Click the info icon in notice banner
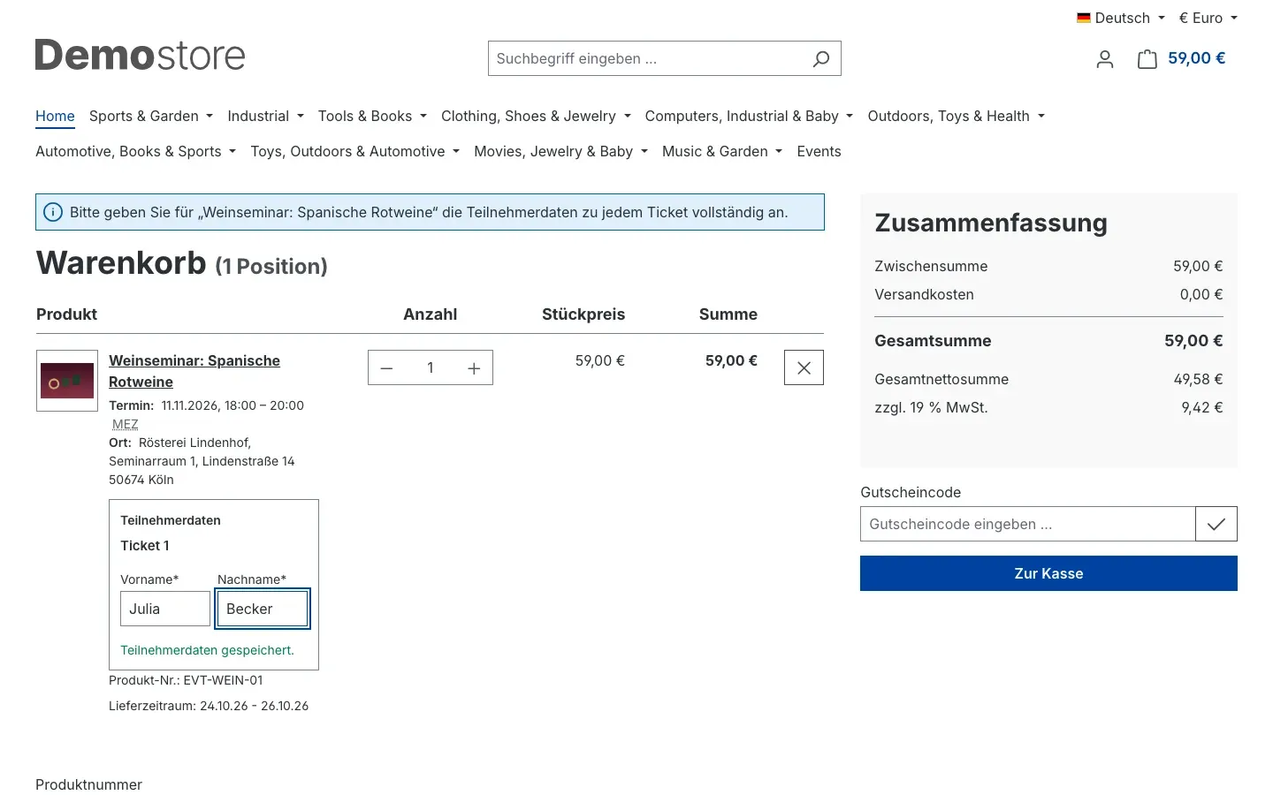 coord(53,212)
